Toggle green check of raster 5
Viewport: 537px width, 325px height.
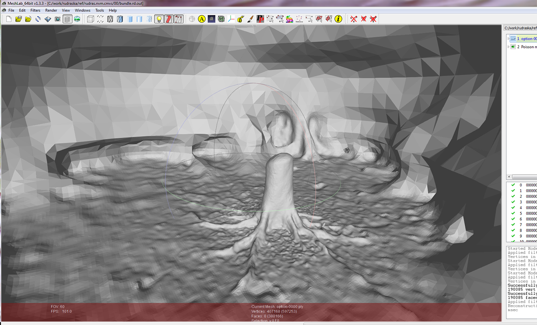pyautogui.click(x=513, y=213)
